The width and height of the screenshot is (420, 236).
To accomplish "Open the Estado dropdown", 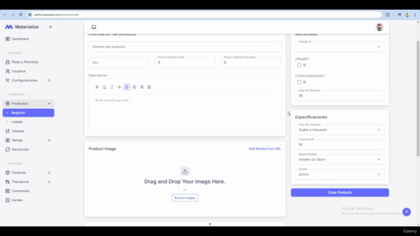I will pyautogui.click(x=340, y=174).
